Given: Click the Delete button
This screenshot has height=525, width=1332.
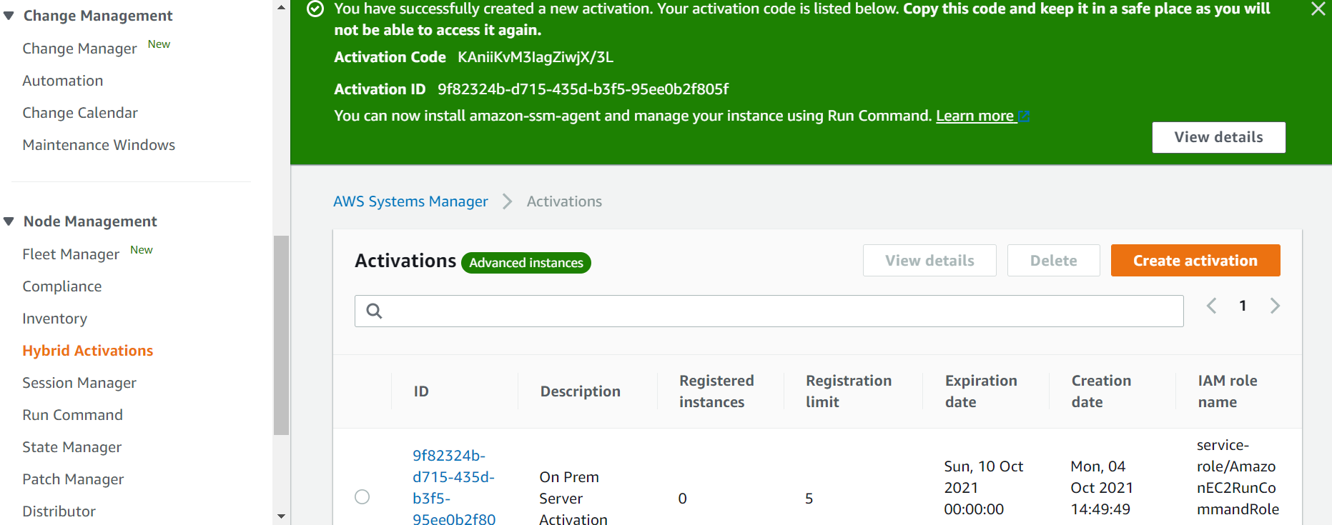Looking at the screenshot, I should point(1053,261).
